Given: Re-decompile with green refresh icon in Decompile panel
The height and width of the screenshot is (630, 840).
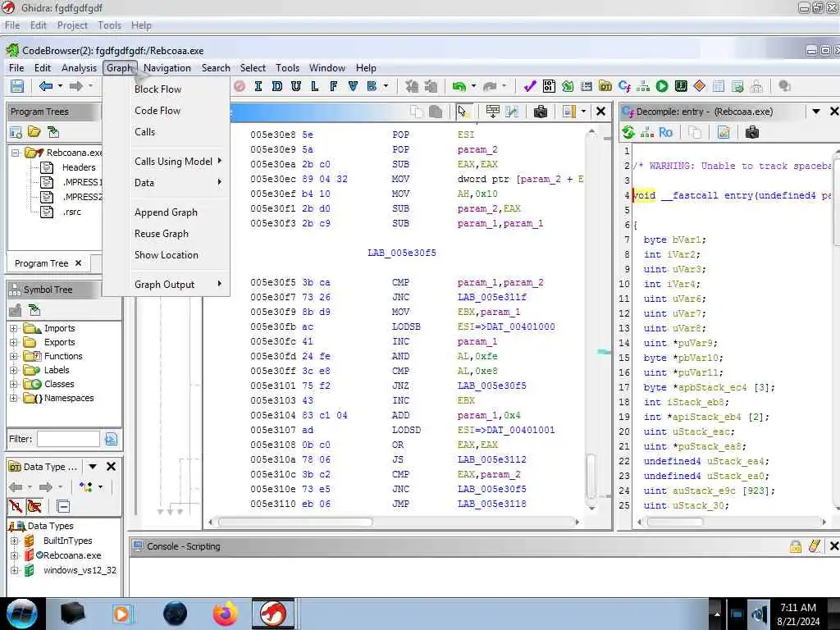Looking at the screenshot, I should coord(628,132).
